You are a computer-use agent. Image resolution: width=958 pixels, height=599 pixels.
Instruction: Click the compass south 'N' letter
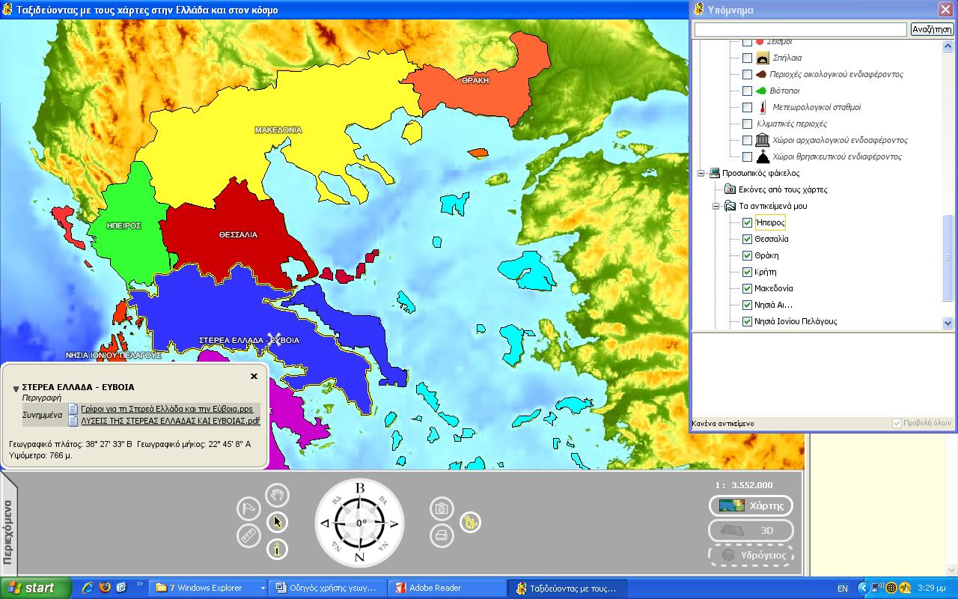pos(360,557)
